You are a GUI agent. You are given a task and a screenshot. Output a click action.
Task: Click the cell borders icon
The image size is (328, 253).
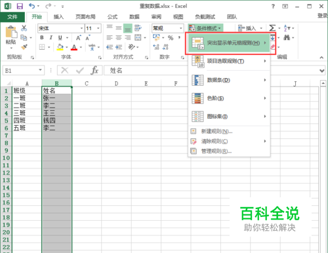point(42,47)
